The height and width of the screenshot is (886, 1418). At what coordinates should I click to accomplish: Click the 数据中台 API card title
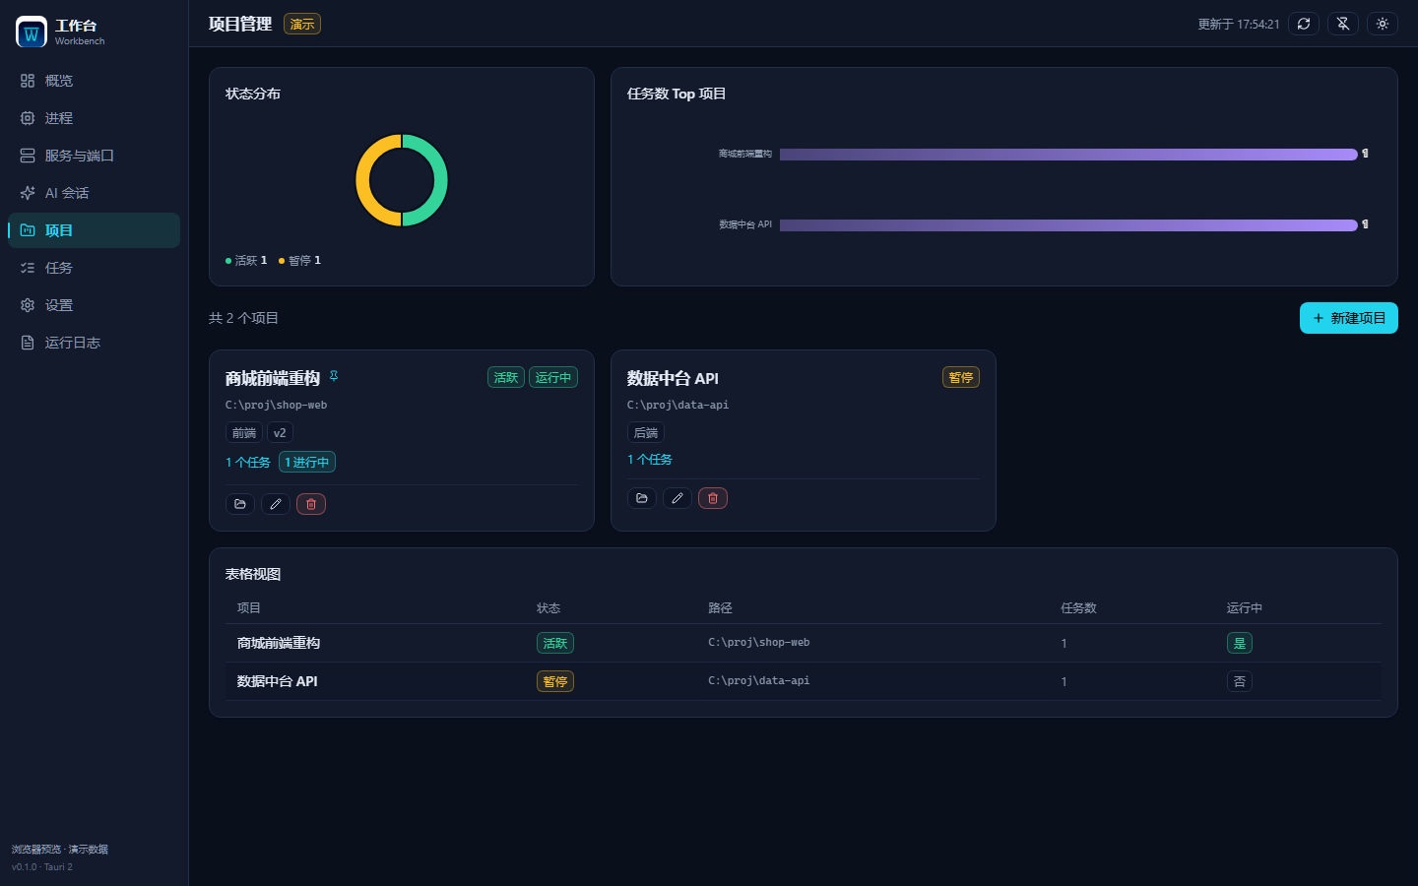coord(673,378)
